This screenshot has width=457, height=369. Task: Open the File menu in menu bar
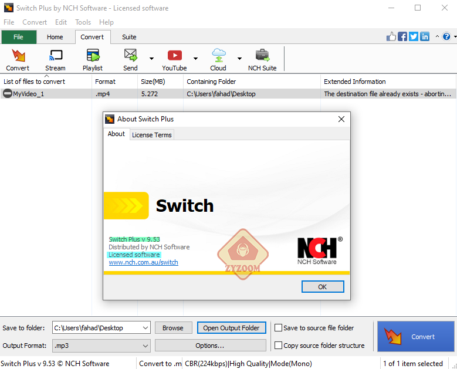click(x=9, y=22)
